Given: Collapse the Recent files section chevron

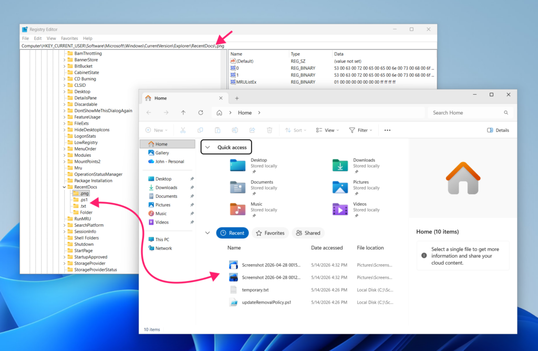Looking at the screenshot, I should coord(208,233).
